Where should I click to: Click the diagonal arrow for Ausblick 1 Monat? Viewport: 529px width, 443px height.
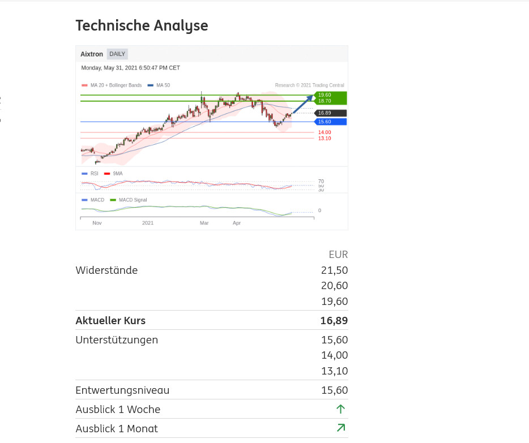pos(340,428)
